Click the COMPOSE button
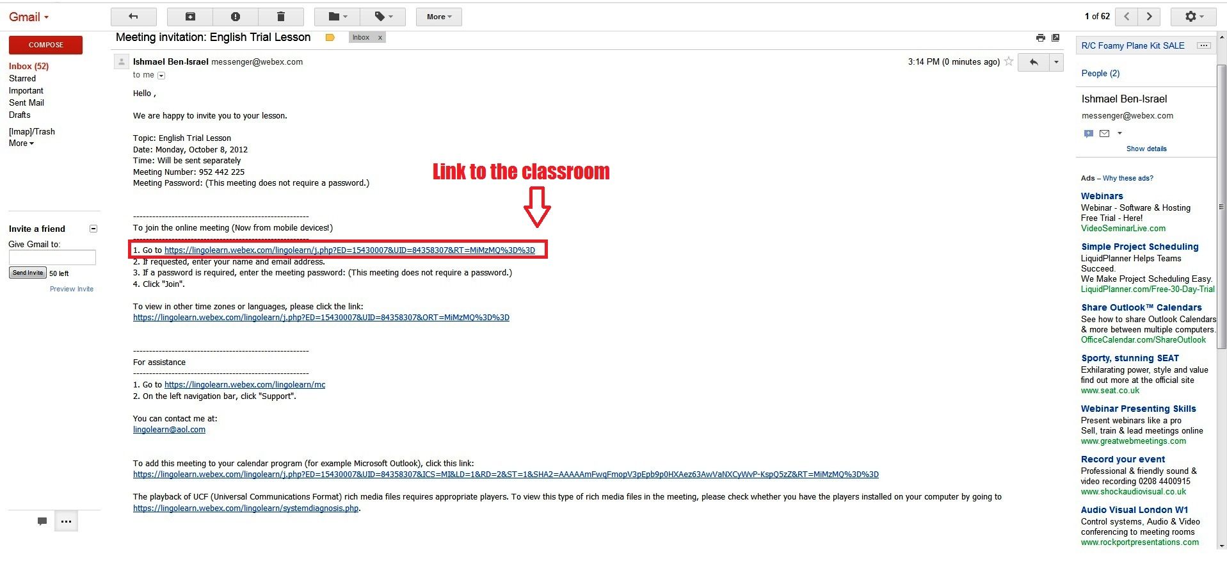Viewport: 1227px width, 577px height. click(45, 45)
